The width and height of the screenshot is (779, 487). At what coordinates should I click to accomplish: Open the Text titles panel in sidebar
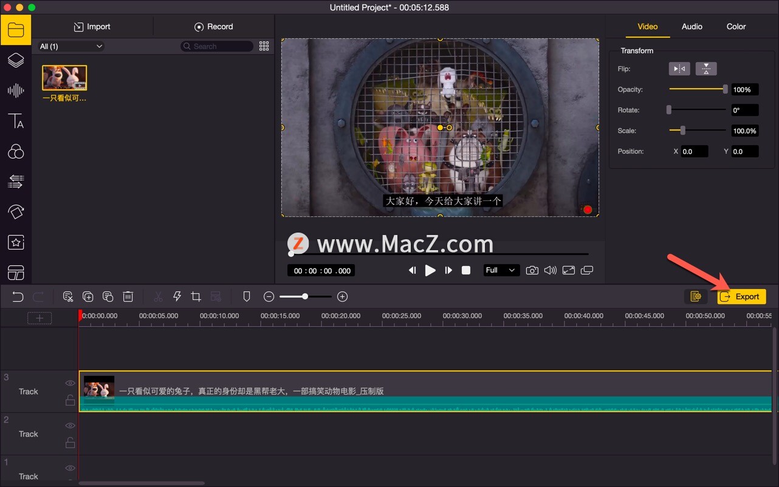point(16,121)
